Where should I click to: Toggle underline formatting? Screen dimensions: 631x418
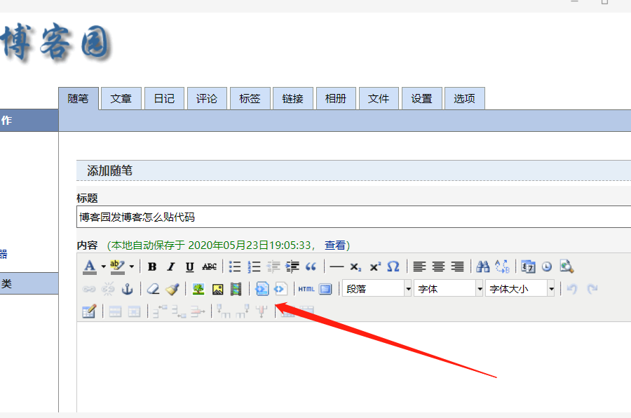click(x=190, y=267)
